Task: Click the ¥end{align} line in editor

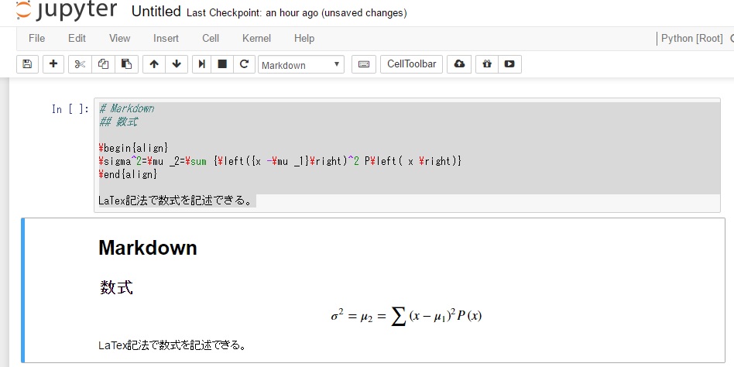Action: tap(129, 174)
